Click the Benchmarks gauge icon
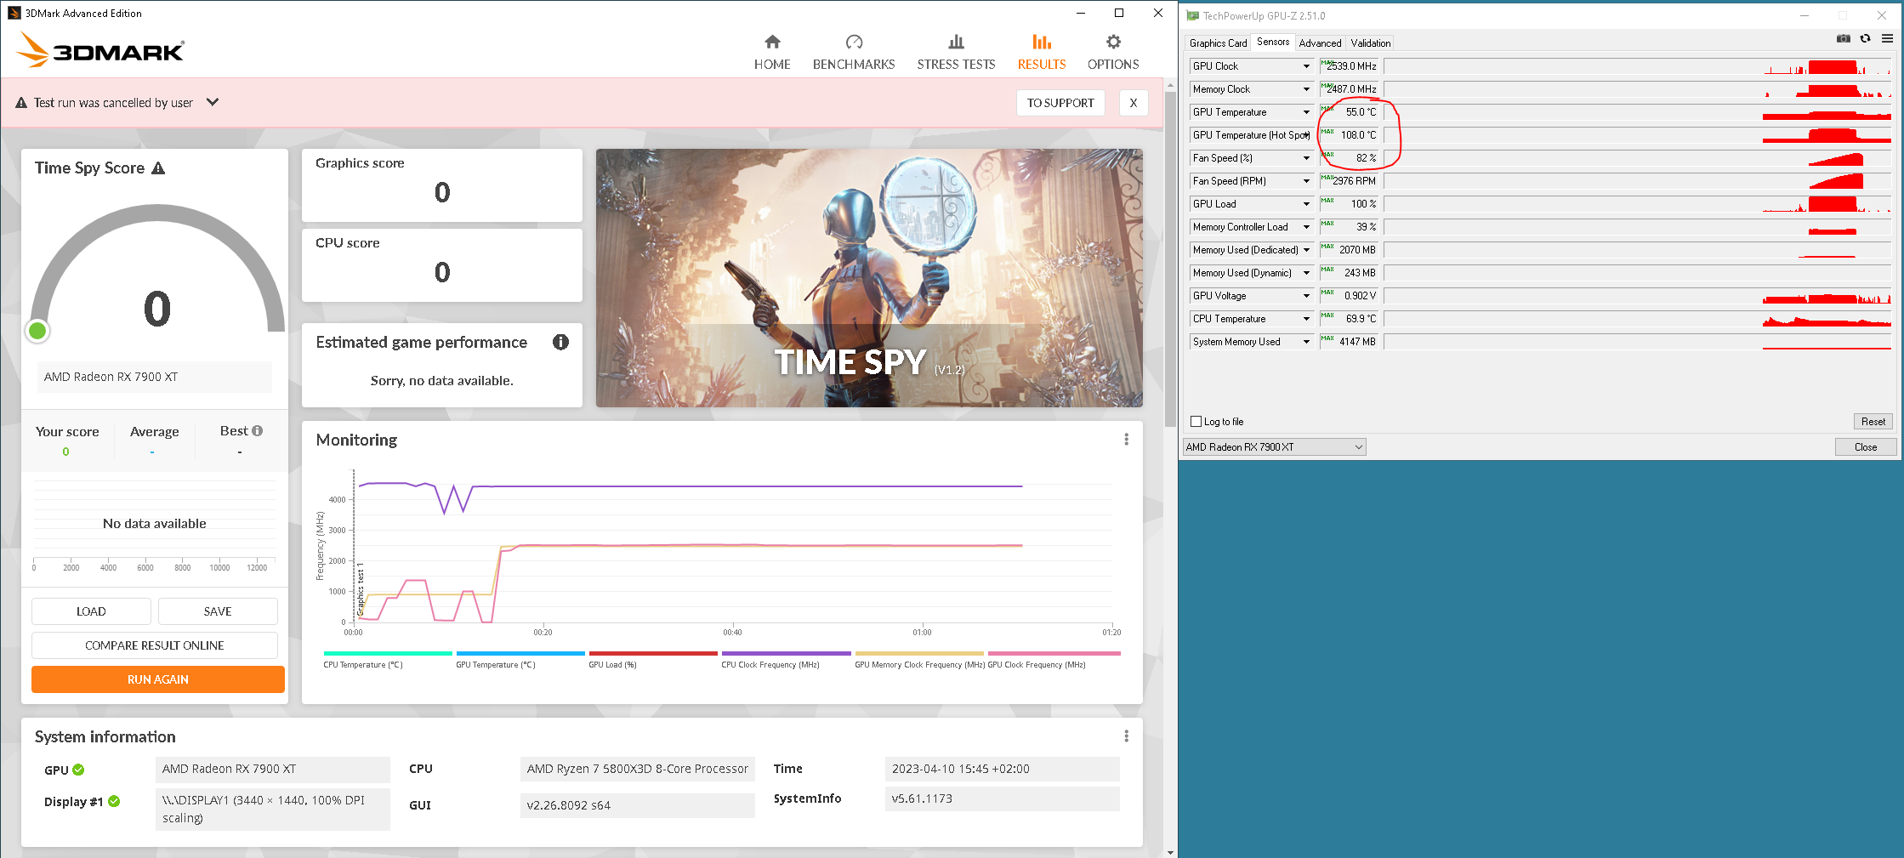The image size is (1904, 858). click(x=854, y=42)
